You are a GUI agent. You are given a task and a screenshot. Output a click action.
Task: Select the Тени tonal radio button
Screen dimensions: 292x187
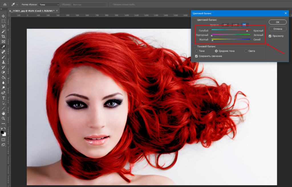tap(196, 51)
